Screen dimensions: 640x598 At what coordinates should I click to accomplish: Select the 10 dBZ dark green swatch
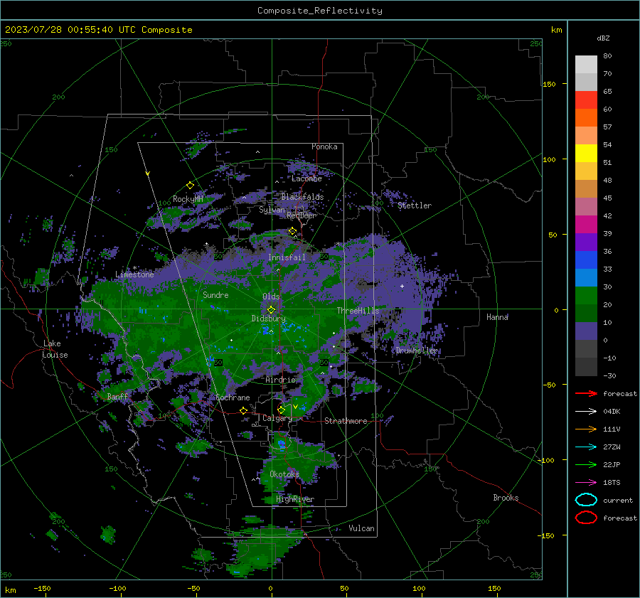(x=586, y=314)
